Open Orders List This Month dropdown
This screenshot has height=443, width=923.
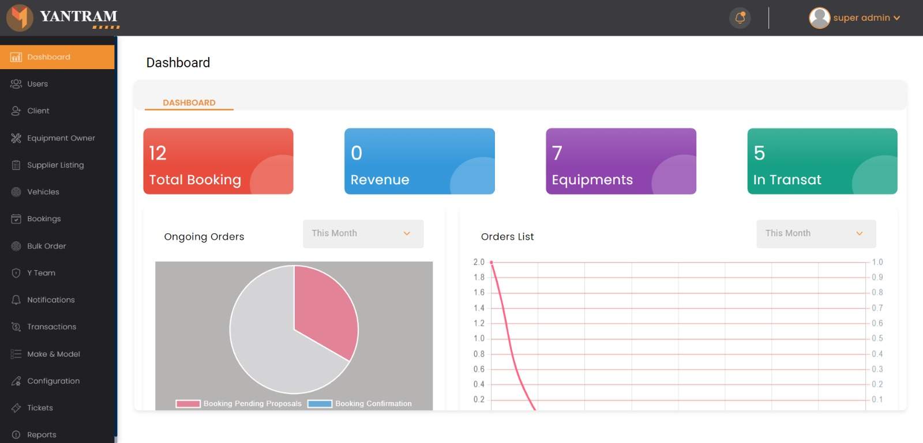[816, 233]
